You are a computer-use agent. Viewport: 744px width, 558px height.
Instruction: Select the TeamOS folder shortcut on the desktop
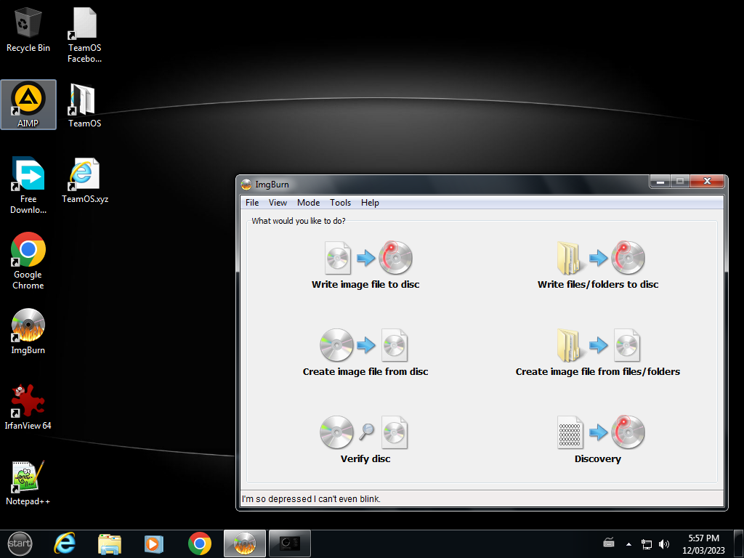(x=84, y=105)
